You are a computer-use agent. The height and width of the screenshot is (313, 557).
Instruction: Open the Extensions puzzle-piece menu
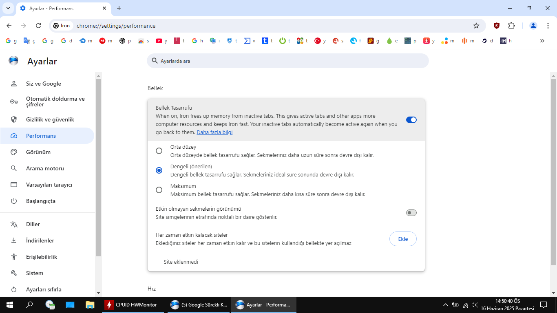coord(512,26)
